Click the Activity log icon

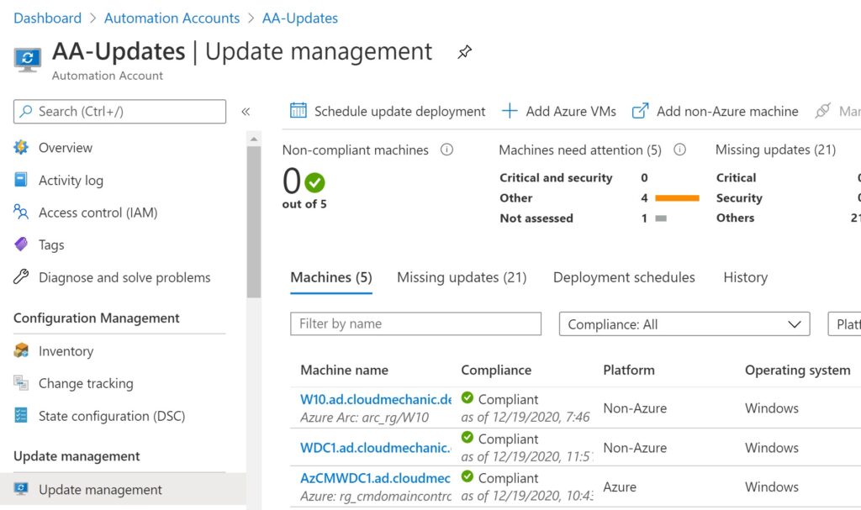coord(21,180)
